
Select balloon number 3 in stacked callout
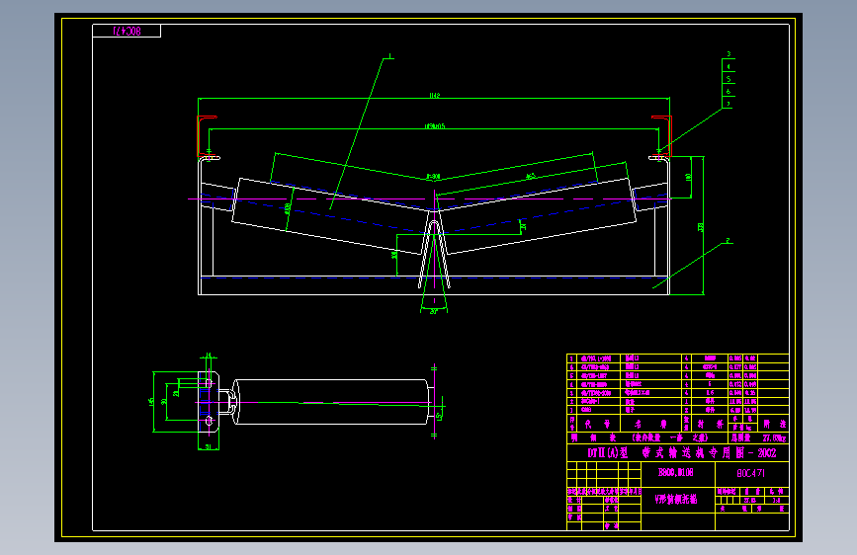pyautogui.click(x=728, y=54)
